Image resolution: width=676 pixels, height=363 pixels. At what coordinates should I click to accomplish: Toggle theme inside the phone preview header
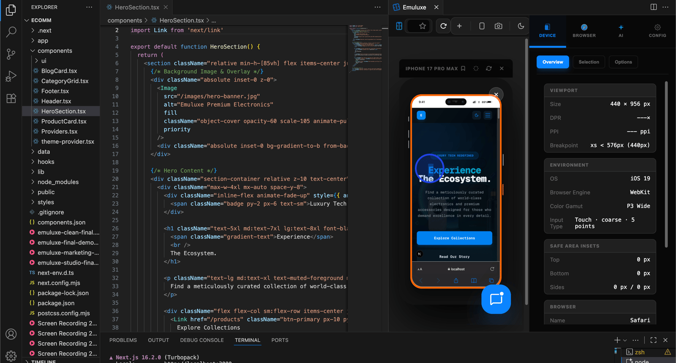click(477, 115)
